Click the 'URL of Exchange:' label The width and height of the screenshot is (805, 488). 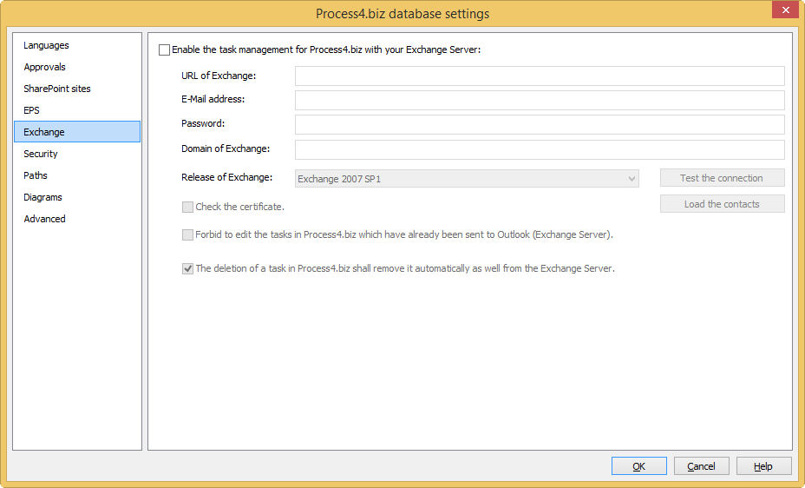219,76
